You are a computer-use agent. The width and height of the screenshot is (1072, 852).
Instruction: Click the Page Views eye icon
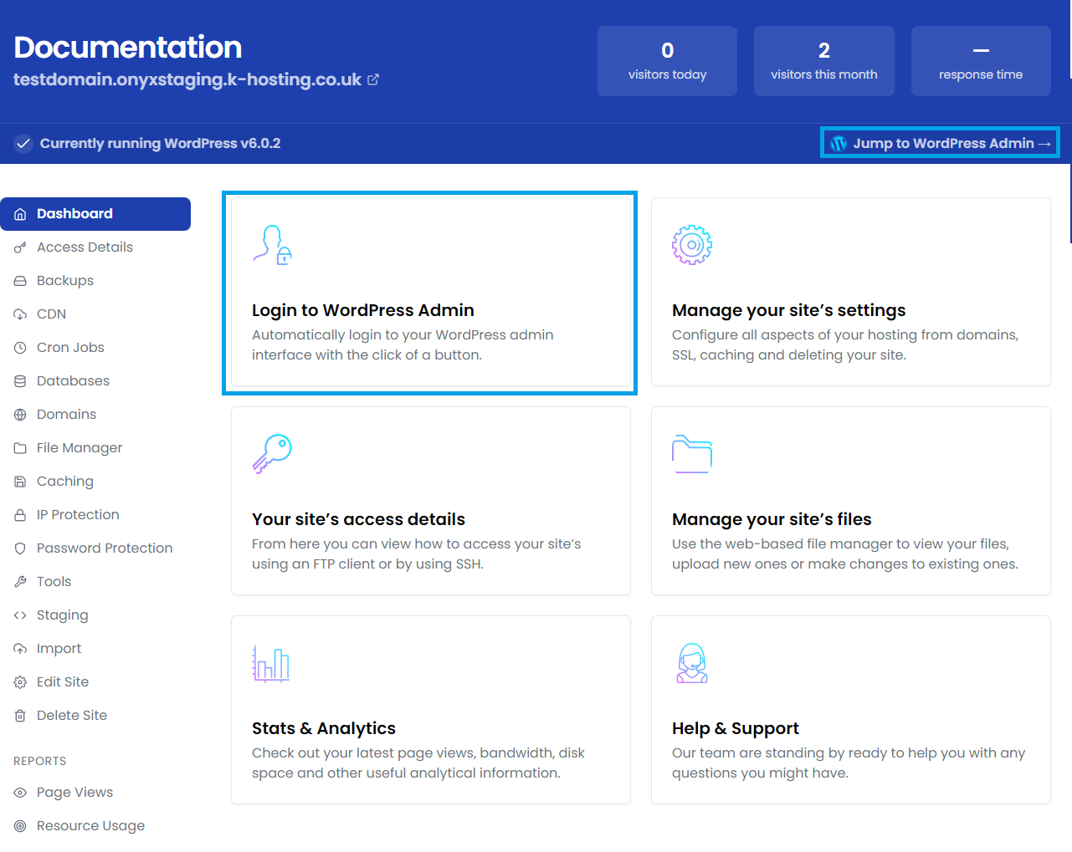click(x=20, y=793)
